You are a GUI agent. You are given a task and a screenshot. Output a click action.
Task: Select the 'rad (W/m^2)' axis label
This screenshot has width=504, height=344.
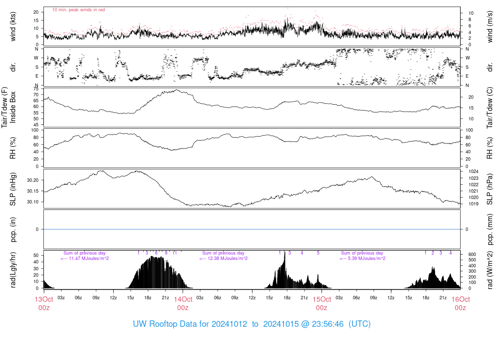[x=490, y=270]
